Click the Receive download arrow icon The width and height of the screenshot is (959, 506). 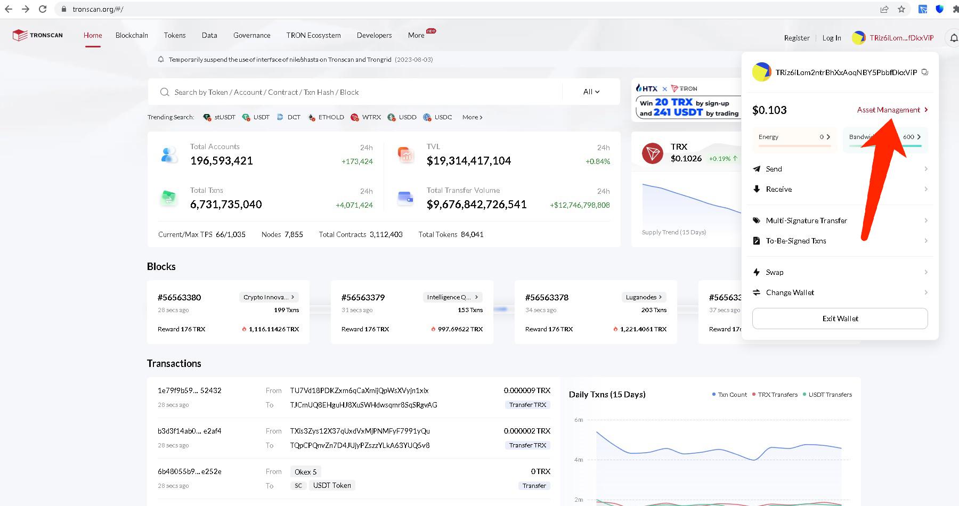757,189
